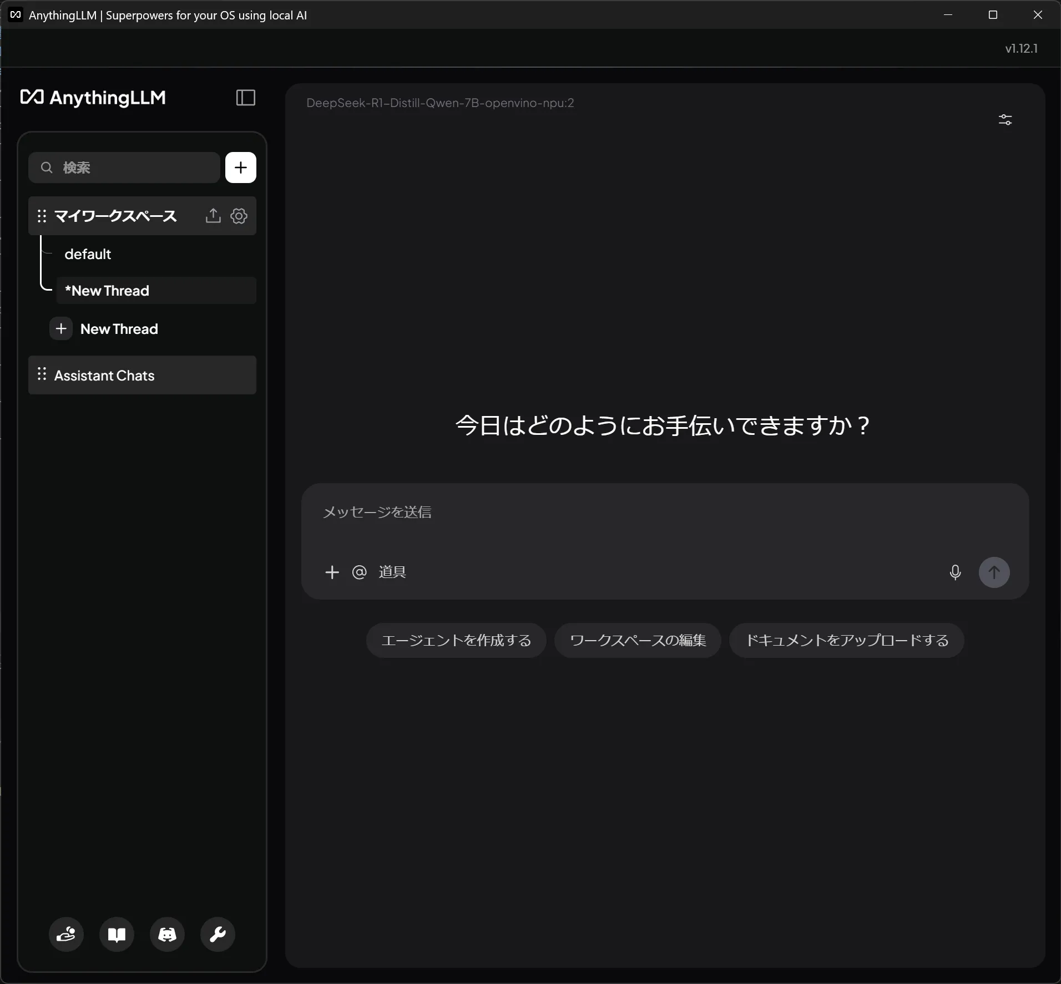Click the AnythingLLM logo
The image size is (1061, 984).
(x=93, y=98)
